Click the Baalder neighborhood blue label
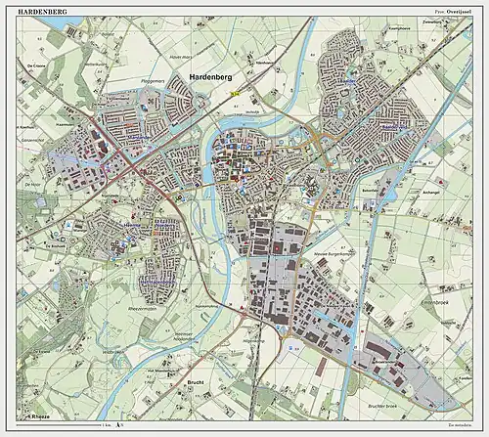The width and height of the screenshot is (489, 437). 348,81
